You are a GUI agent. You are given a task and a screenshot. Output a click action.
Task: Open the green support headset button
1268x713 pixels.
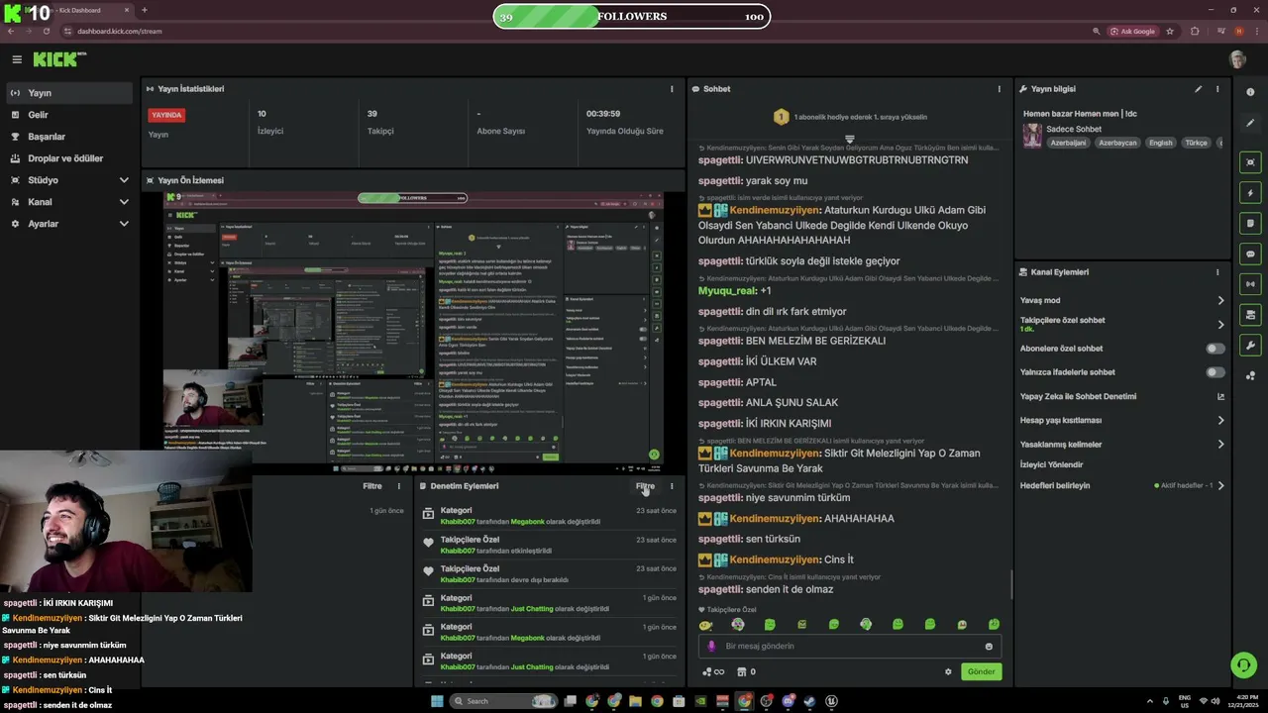tap(1242, 664)
